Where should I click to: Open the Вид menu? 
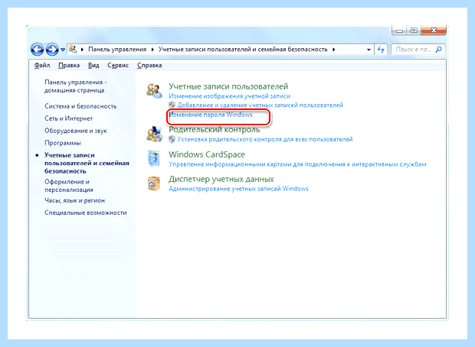(x=93, y=65)
